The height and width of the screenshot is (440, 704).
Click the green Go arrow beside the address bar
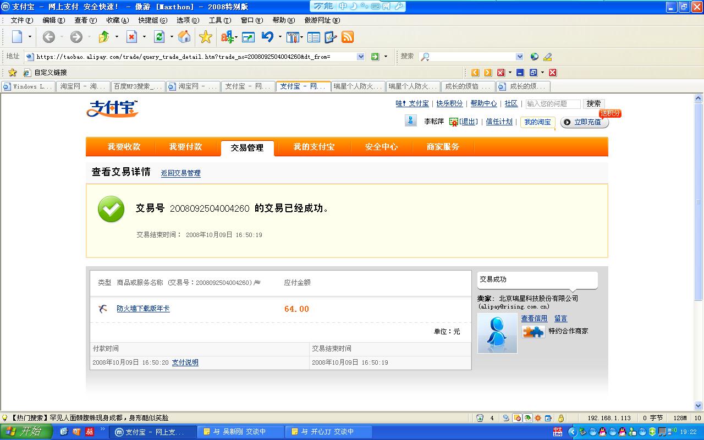tap(375, 57)
